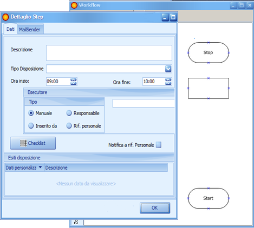
Task: Select the Dati tab
Action: point(10,29)
